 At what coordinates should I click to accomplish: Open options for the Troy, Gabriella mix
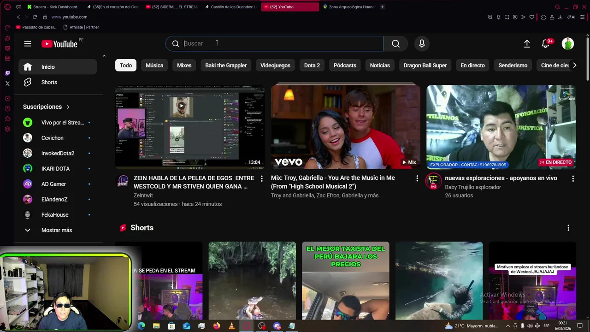pos(417,178)
